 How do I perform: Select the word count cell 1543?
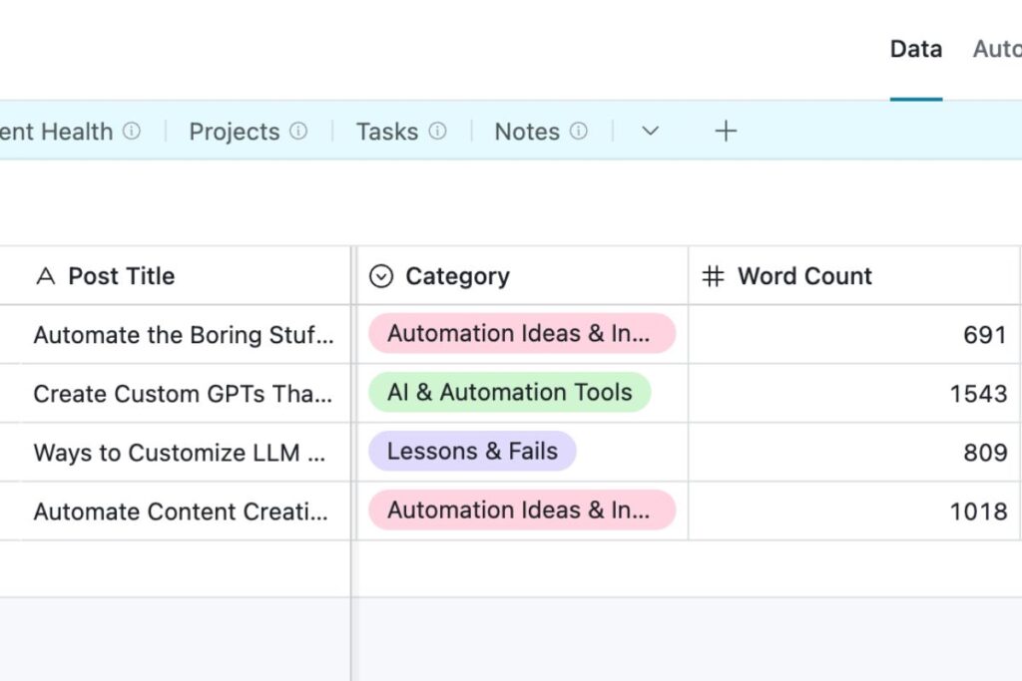pyautogui.click(x=854, y=393)
